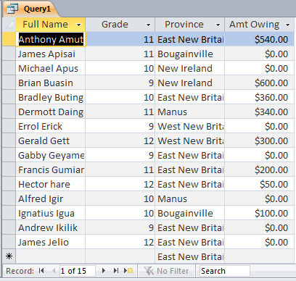Expand the Province column dropdown arrow
The width and height of the screenshot is (296, 281).
tap(218, 25)
